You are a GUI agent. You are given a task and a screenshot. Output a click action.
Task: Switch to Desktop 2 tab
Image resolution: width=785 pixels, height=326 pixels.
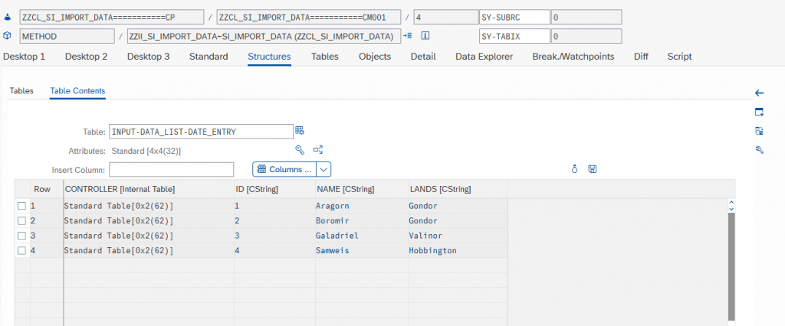(86, 57)
